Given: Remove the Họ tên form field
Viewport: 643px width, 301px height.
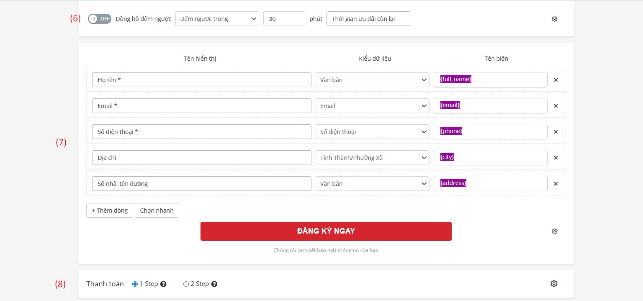Looking at the screenshot, I should pyautogui.click(x=556, y=80).
